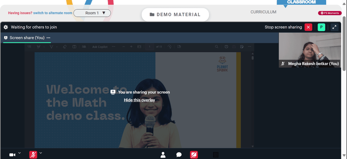347x159 pixels.
Task: Click the translate icon in PDF toolbar
Action: (x=84, y=47)
